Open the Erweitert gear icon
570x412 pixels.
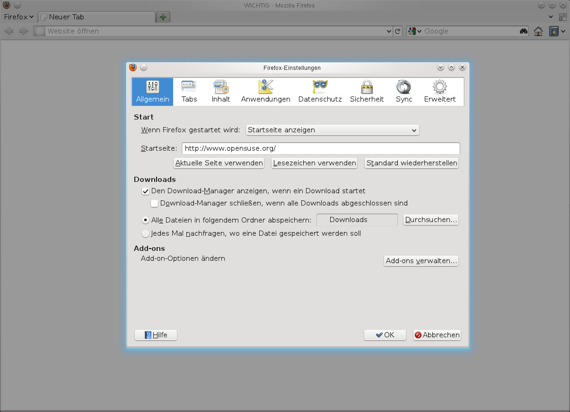pos(439,91)
